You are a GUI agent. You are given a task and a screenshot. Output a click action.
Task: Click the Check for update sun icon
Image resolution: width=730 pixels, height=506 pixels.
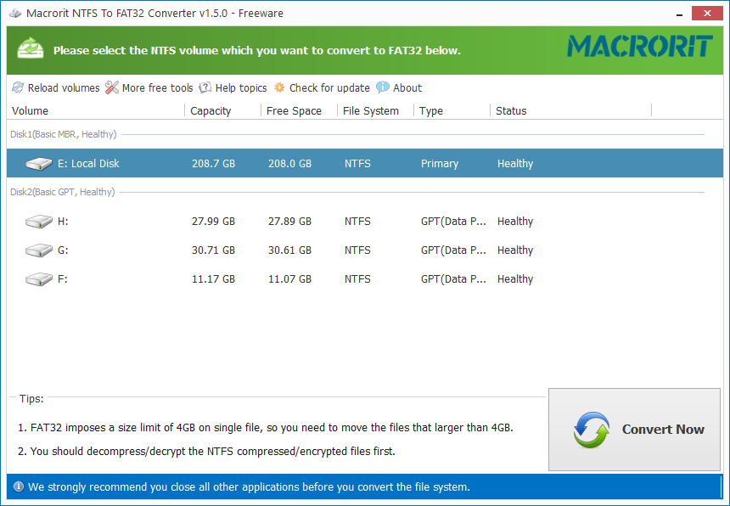278,87
